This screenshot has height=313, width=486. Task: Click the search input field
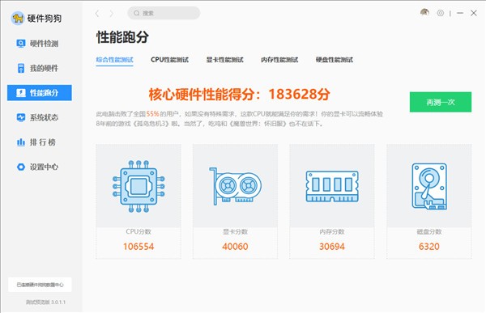[164, 13]
